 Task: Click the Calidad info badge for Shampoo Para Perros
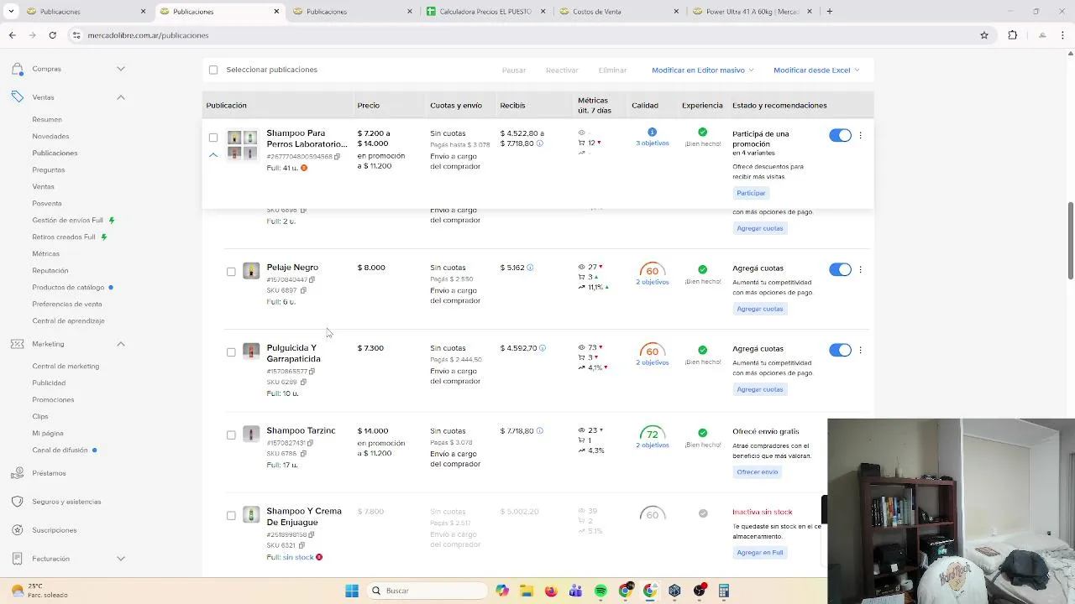pyautogui.click(x=652, y=133)
